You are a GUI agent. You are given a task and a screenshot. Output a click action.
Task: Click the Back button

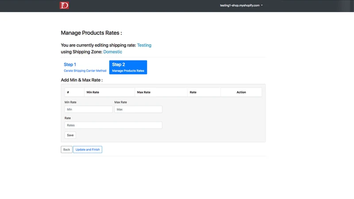67,149
